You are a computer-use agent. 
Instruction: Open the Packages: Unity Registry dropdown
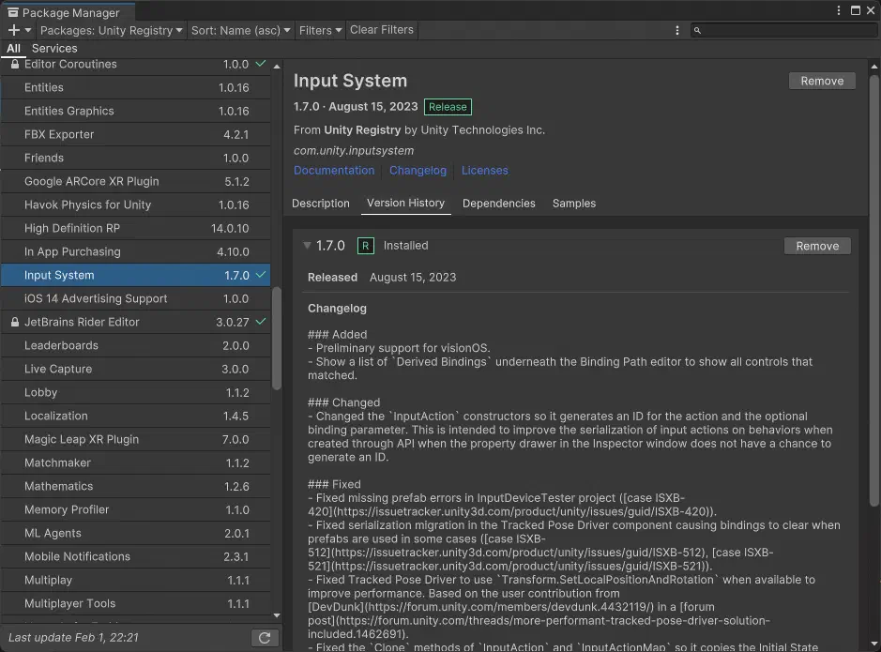(x=111, y=30)
